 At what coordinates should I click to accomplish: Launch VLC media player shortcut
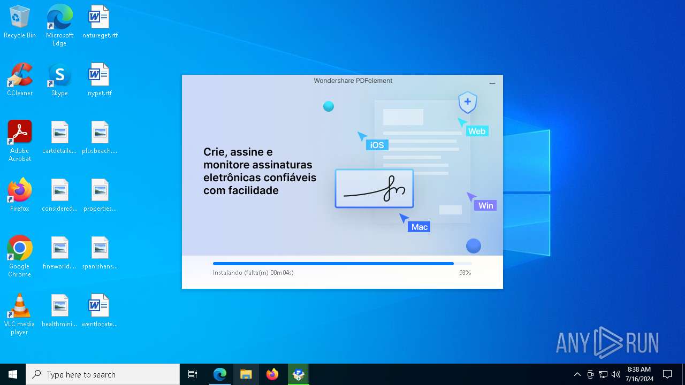pyautogui.click(x=20, y=314)
